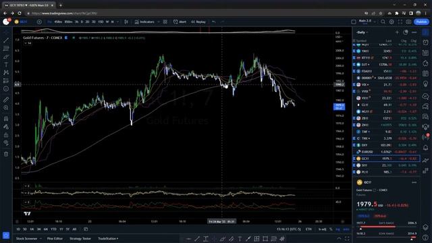
Task: Open the chart type candles selector
Action: [x=126, y=22]
